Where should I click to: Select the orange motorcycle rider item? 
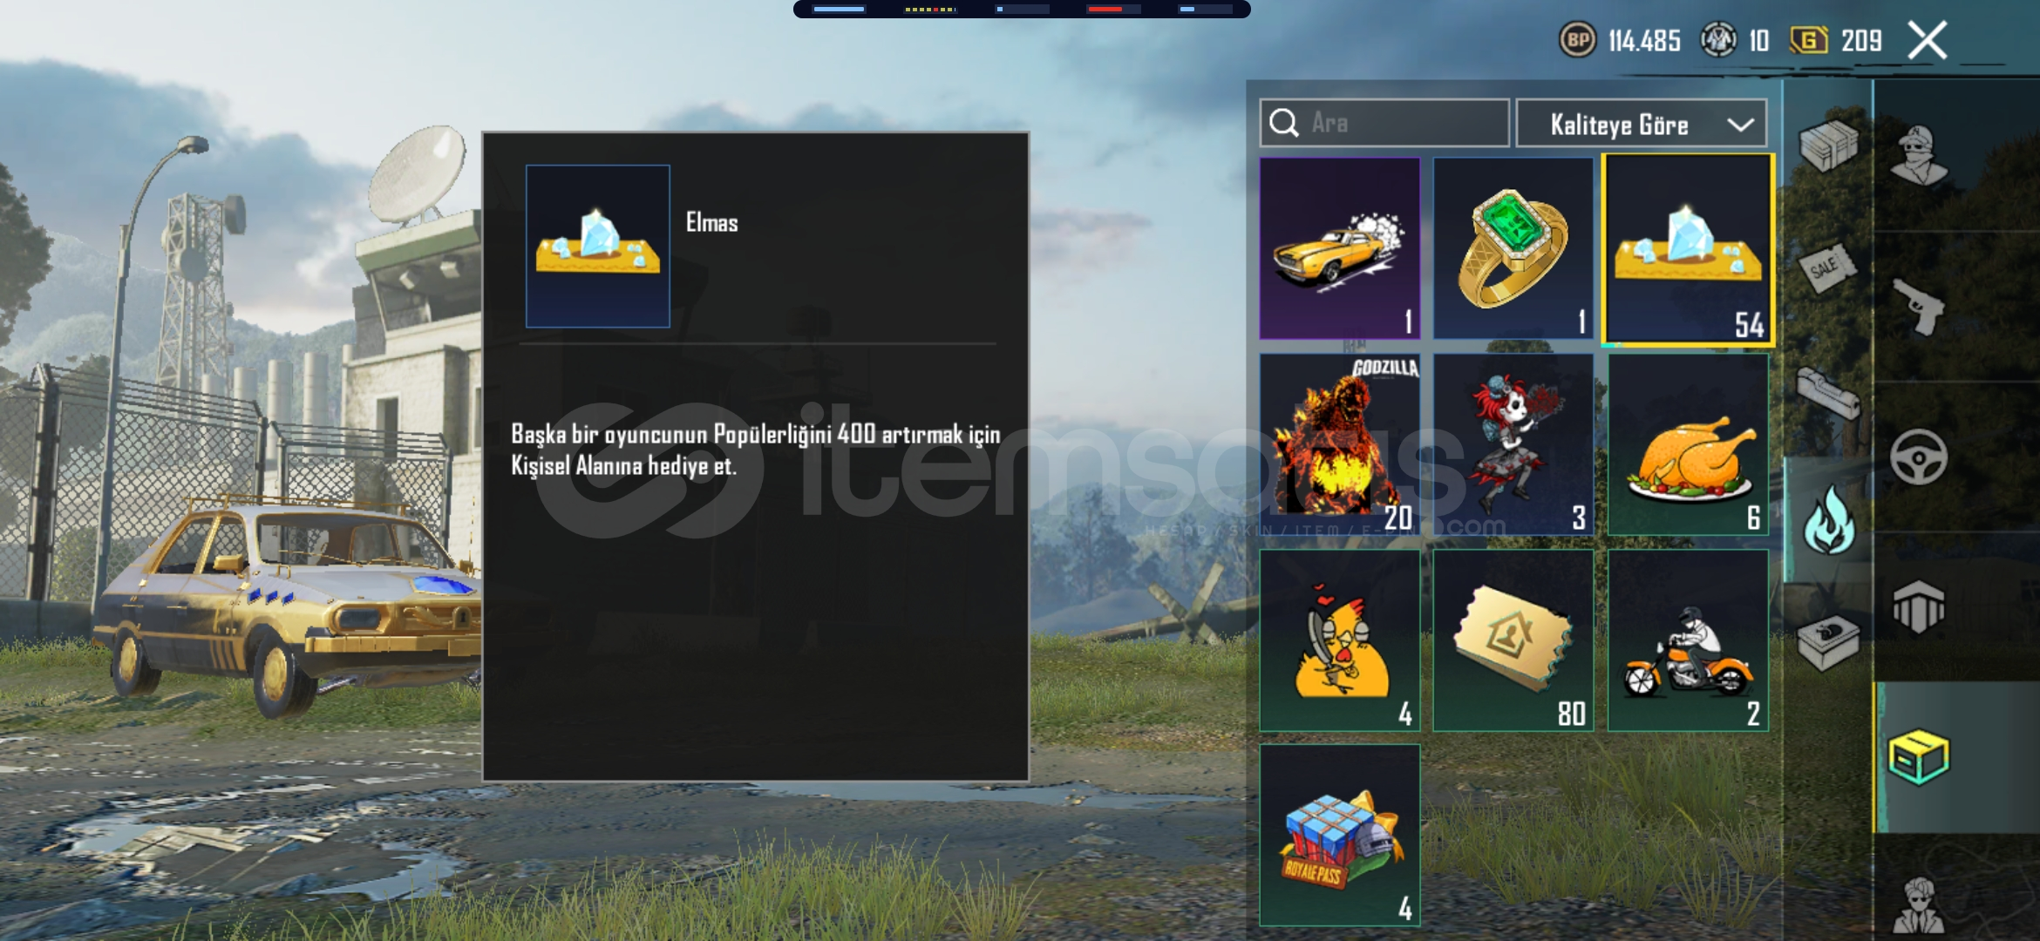click(1688, 640)
